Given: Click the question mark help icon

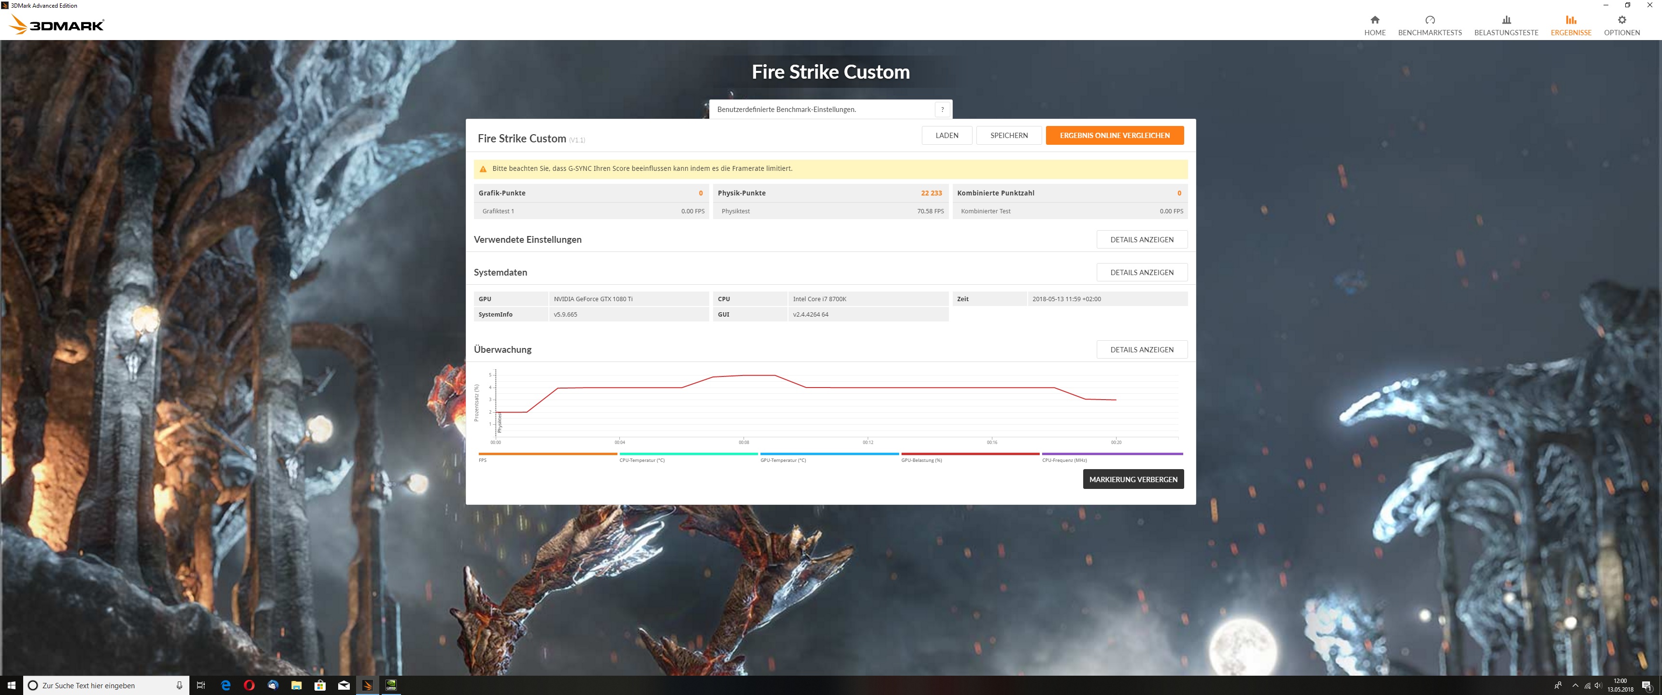Looking at the screenshot, I should point(942,109).
